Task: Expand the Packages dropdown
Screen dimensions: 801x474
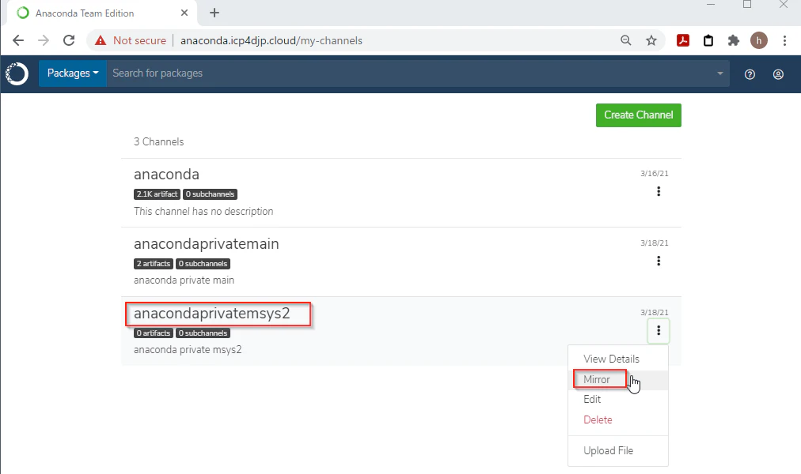Action: coord(73,73)
